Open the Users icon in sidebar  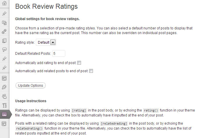click(4, 96)
